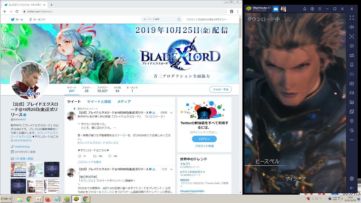This screenshot has height=203, width=361.
Task: Switch to the game tab in BlueStacks
Action: [x=283, y=9]
